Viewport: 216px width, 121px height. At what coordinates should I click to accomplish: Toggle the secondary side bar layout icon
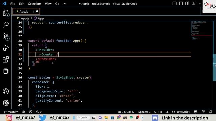[x=187, y=4]
